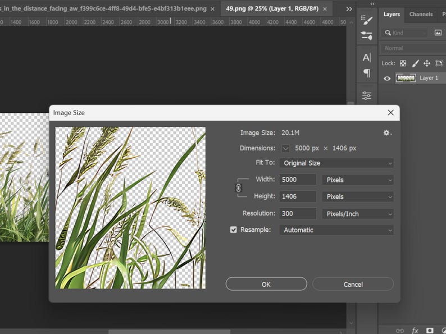Click the Layer 1 thumbnail
446x334 pixels.
pyautogui.click(x=406, y=78)
